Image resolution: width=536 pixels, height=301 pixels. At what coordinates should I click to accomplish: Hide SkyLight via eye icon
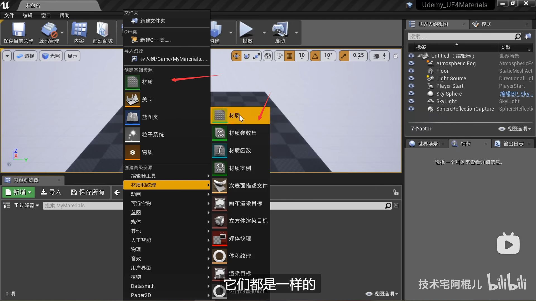coord(411,101)
